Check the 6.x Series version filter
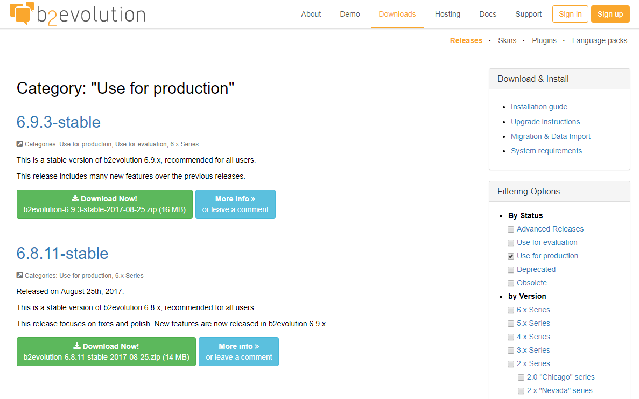Viewport: 639px width, 399px height. pyautogui.click(x=511, y=310)
